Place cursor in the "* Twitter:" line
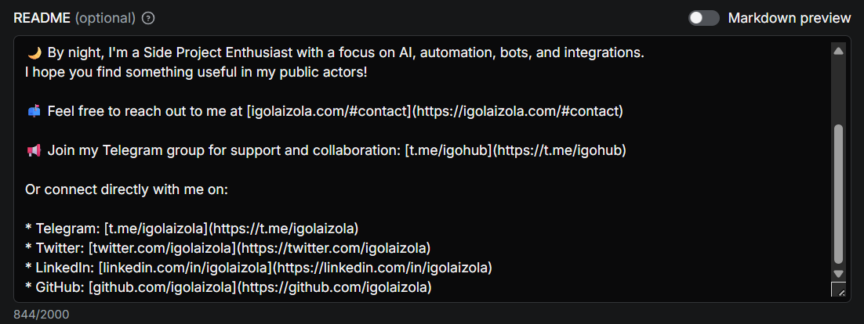 coord(227,248)
